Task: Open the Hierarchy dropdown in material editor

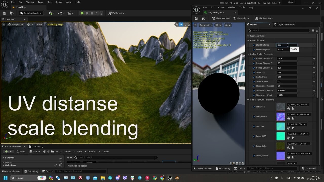Action: [x=241, y=18]
